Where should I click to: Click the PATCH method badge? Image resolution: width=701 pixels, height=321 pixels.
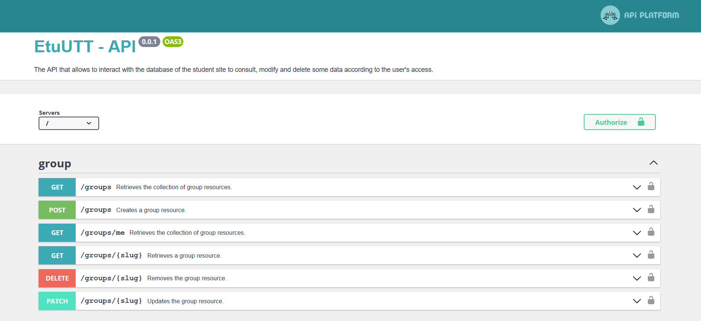pyautogui.click(x=57, y=301)
